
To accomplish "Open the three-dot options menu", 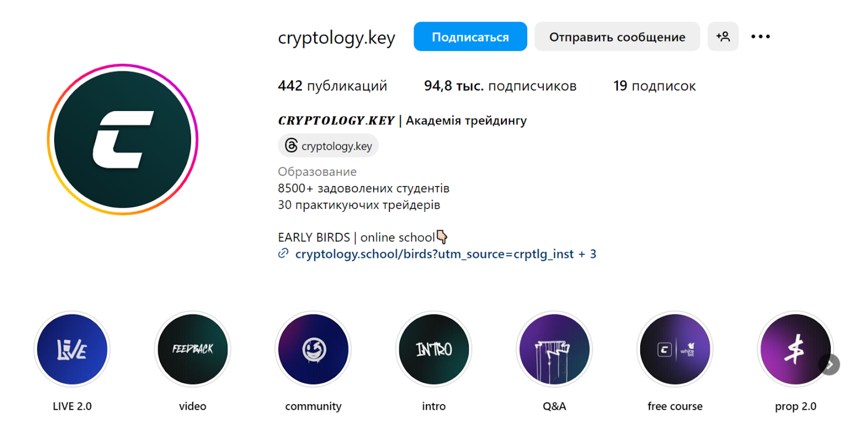I will tap(760, 36).
